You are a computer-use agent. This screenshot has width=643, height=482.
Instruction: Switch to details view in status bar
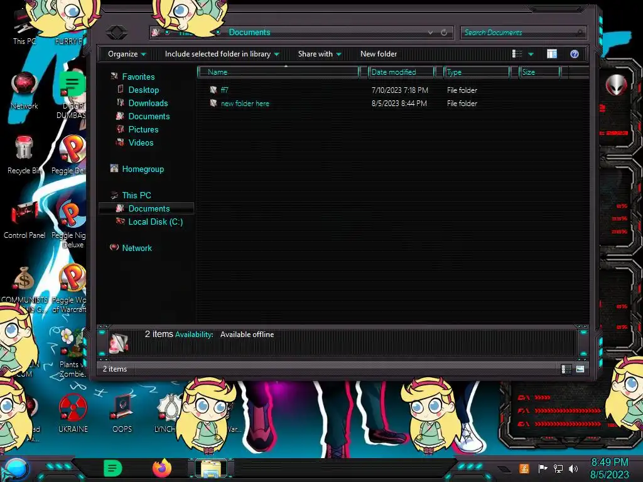click(566, 369)
